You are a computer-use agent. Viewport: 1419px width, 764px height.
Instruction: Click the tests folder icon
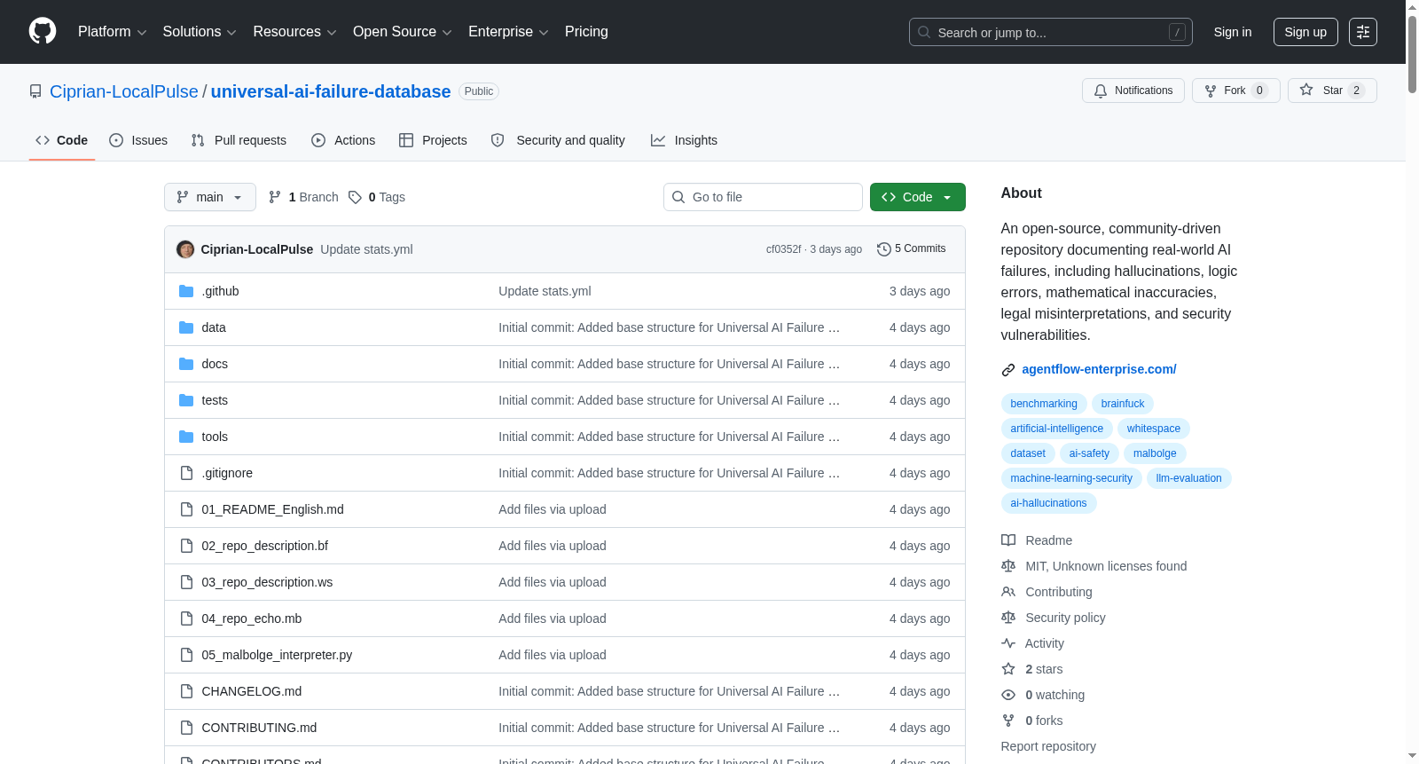tap(186, 400)
